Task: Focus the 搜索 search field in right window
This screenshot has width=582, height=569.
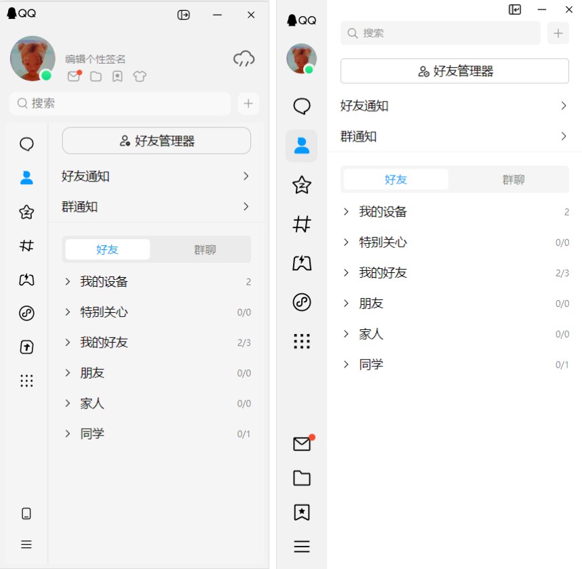Action: (x=441, y=33)
